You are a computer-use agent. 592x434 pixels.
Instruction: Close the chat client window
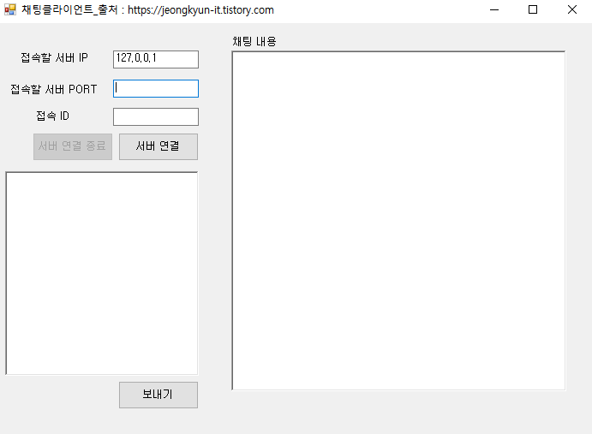click(x=572, y=9)
